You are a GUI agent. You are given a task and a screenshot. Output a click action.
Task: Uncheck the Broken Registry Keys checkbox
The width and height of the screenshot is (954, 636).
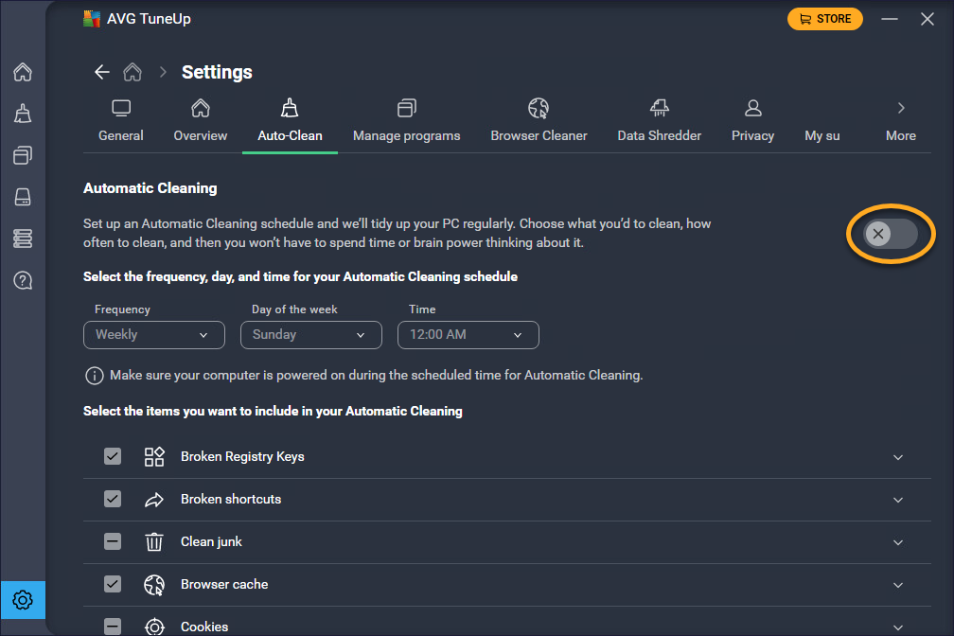coord(113,456)
